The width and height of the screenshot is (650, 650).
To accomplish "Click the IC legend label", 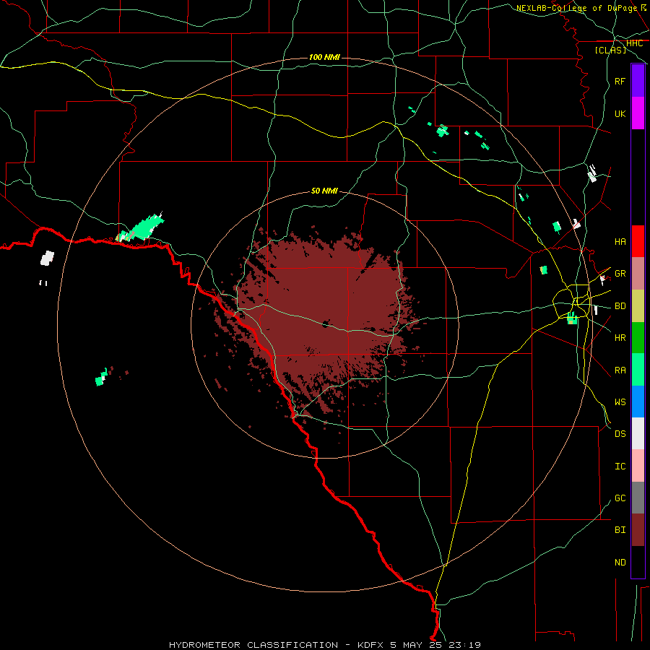I will click(620, 466).
